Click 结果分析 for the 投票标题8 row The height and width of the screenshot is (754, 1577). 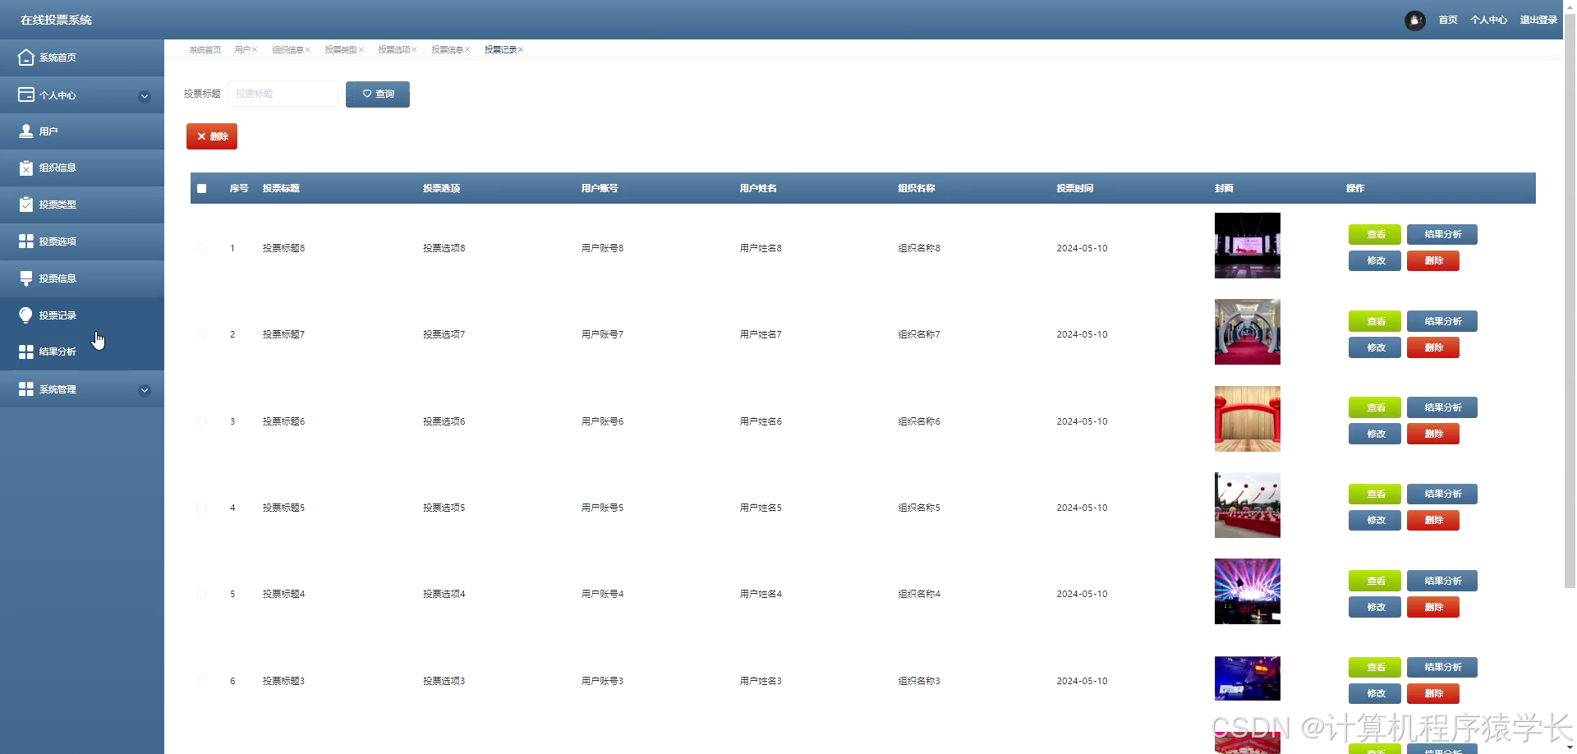click(x=1442, y=235)
